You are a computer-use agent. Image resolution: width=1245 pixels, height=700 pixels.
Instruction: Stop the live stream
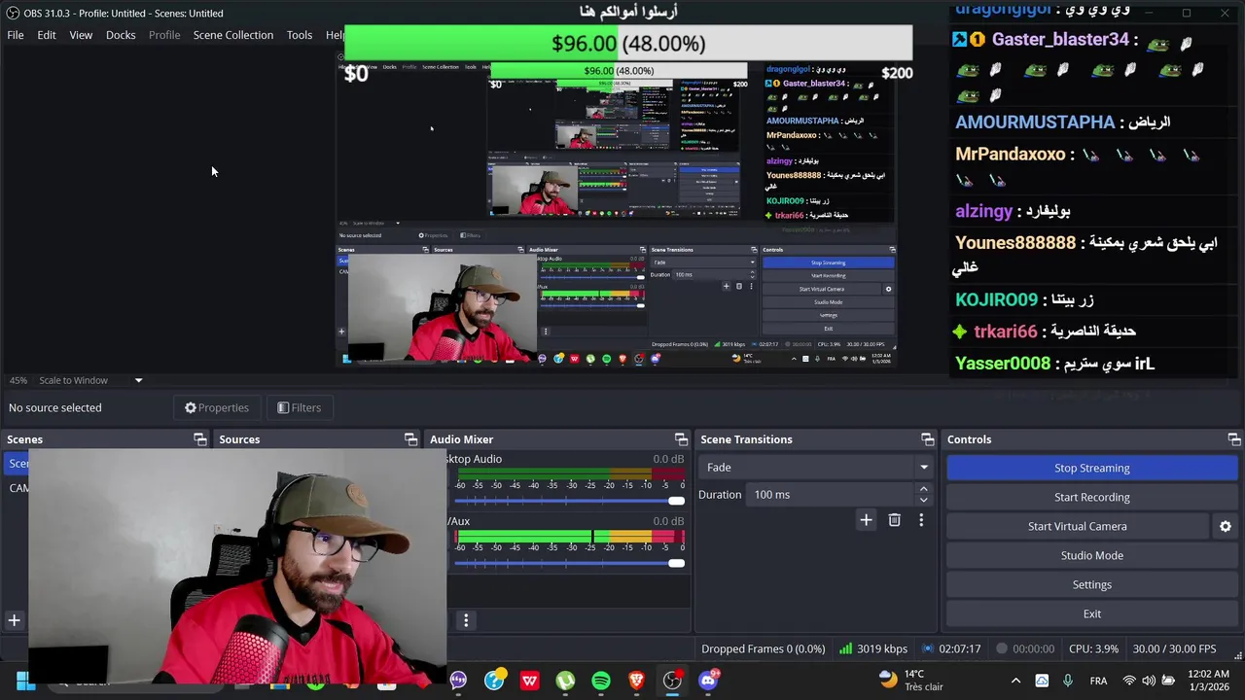[x=1091, y=468]
